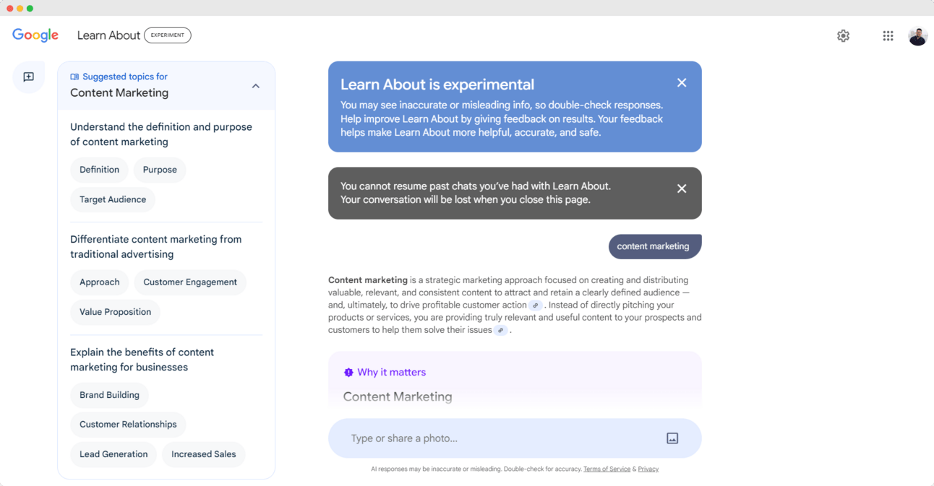Select the Definition topic chip
This screenshot has width=934, height=486.
pos(99,170)
